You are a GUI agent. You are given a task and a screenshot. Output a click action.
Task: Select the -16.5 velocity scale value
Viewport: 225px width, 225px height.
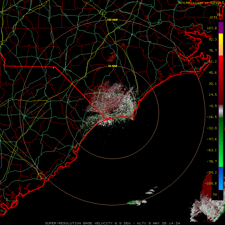(x=212, y=117)
